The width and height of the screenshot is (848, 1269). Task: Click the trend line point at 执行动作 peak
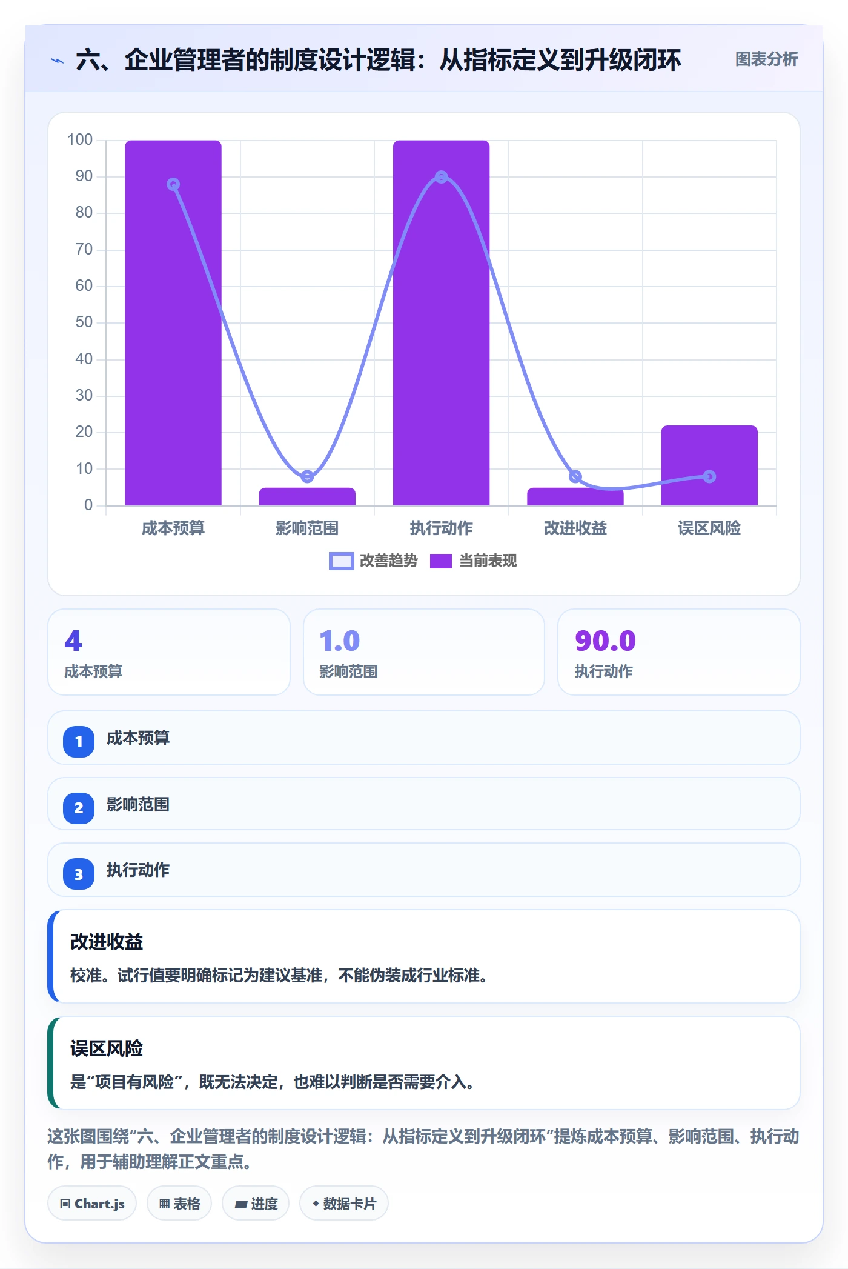tap(442, 177)
